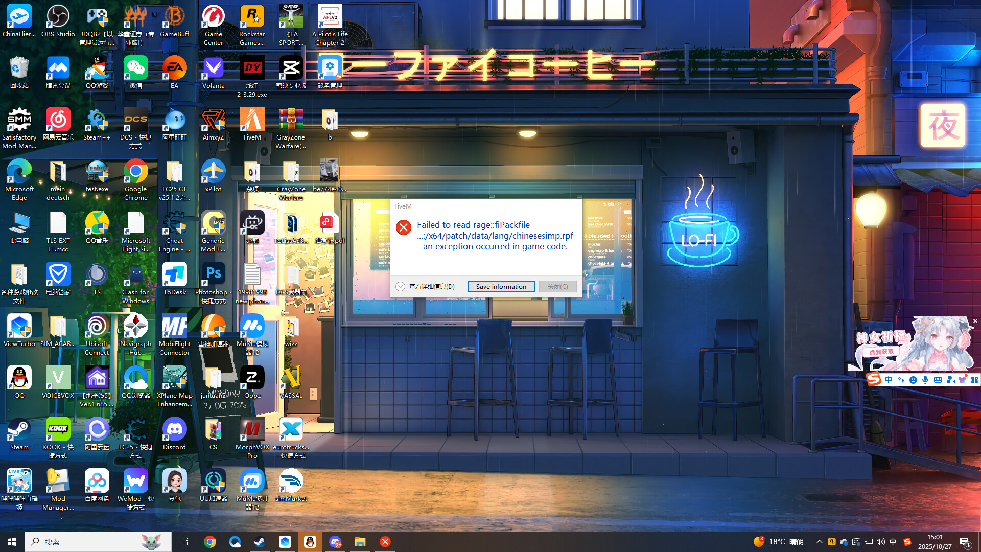Click the taskbar search box
The image size is (981, 552).
coord(97,542)
